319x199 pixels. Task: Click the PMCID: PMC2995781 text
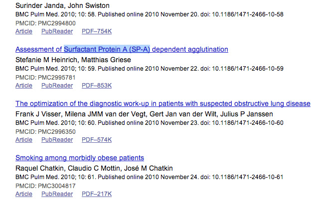pyautogui.click(x=45, y=78)
